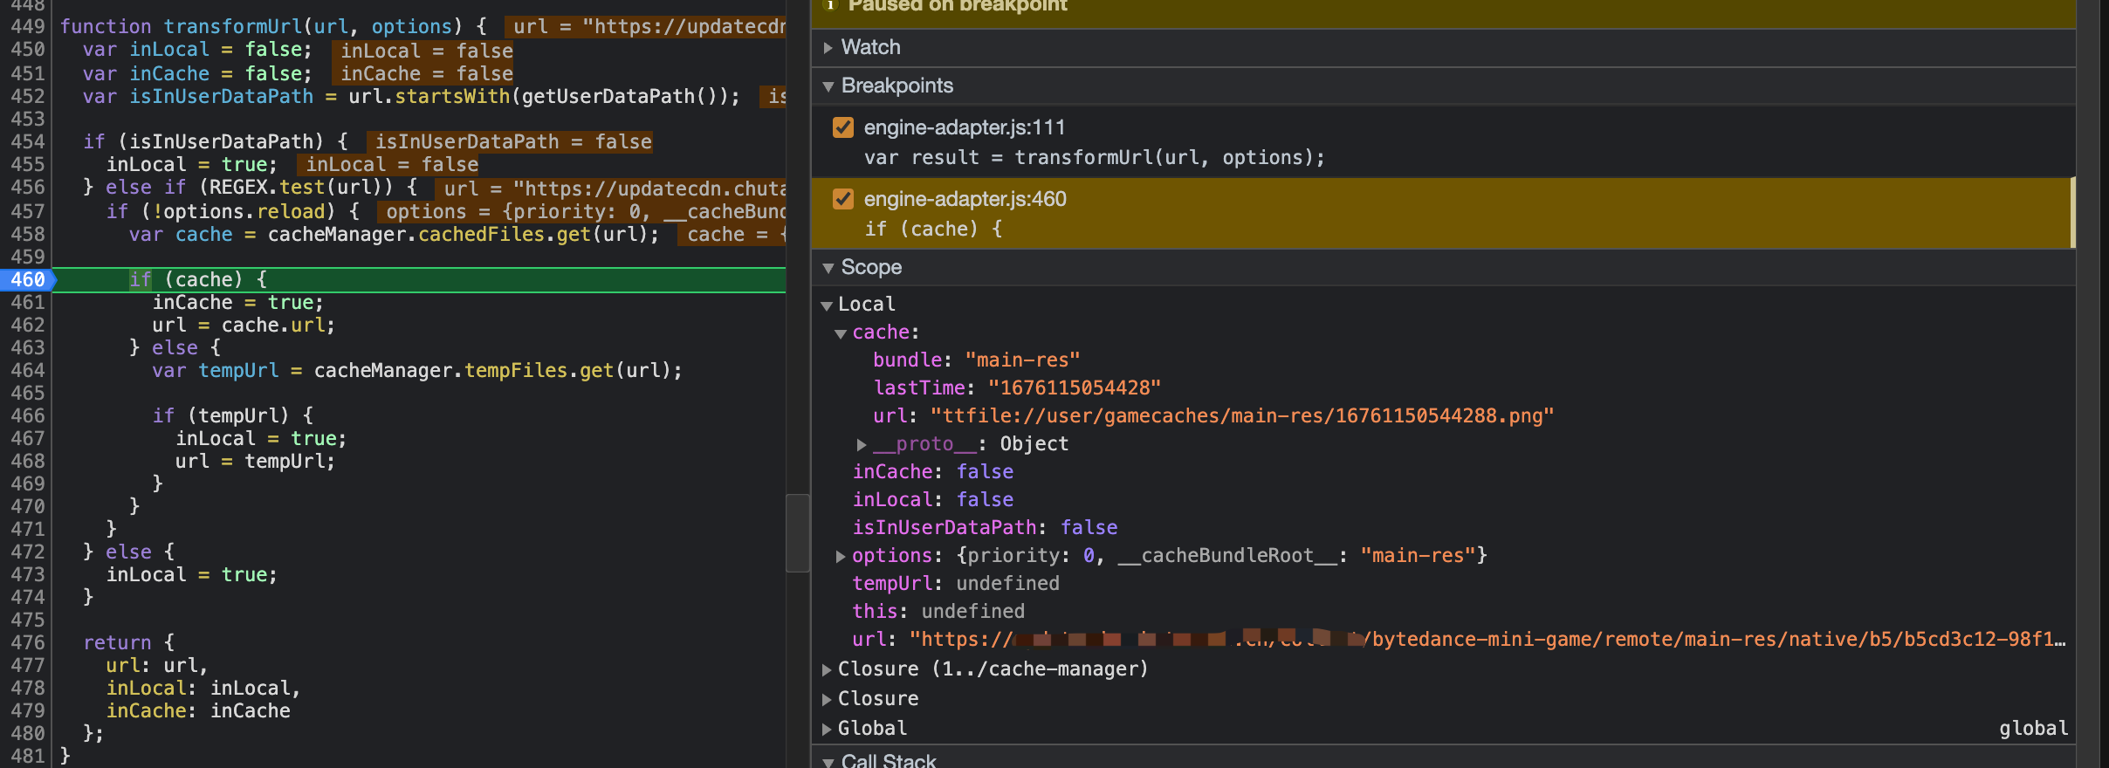Set a breakpoint on line 464

tap(28, 370)
